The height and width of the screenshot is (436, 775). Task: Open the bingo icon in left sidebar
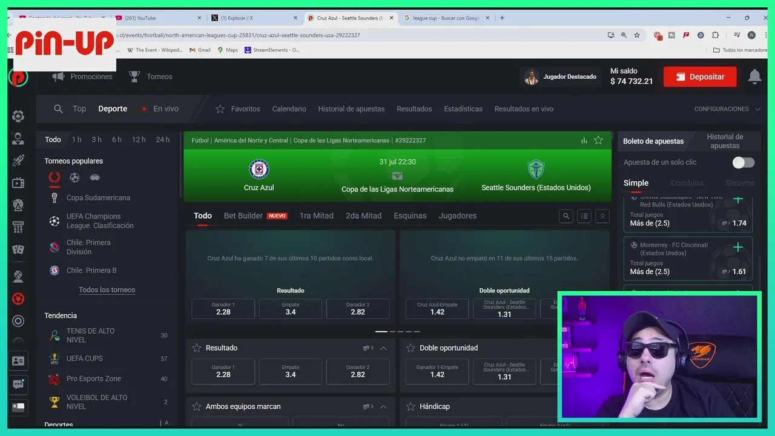pyautogui.click(x=18, y=227)
